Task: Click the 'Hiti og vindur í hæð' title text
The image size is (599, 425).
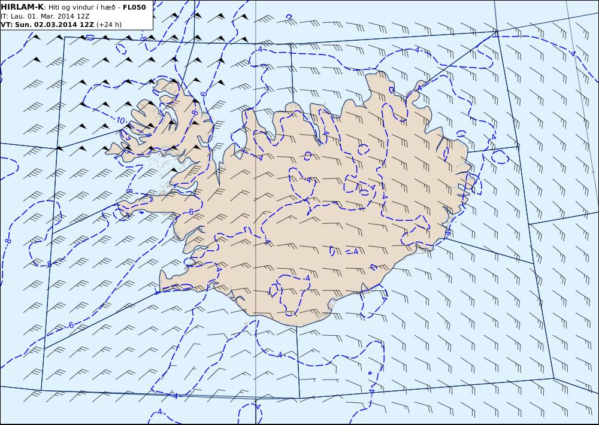Action: point(81,8)
